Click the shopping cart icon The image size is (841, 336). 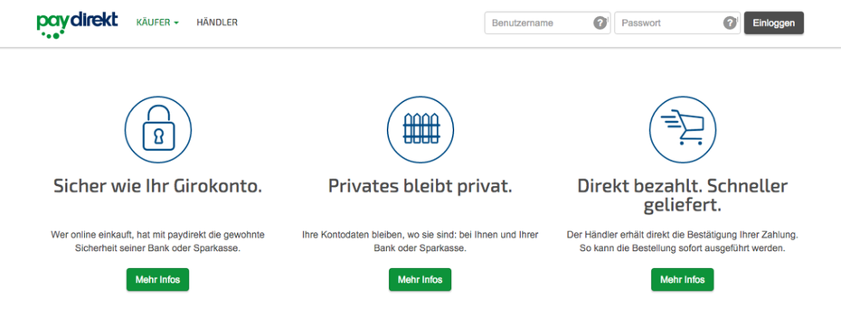pyautogui.click(x=683, y=130)
